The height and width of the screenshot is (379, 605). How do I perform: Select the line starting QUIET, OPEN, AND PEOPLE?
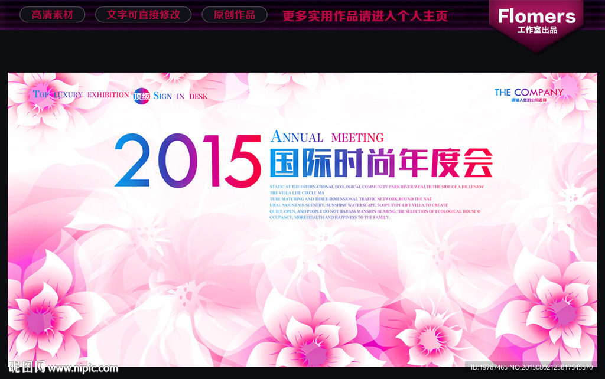pyautogui.click(x=375, y=211)
